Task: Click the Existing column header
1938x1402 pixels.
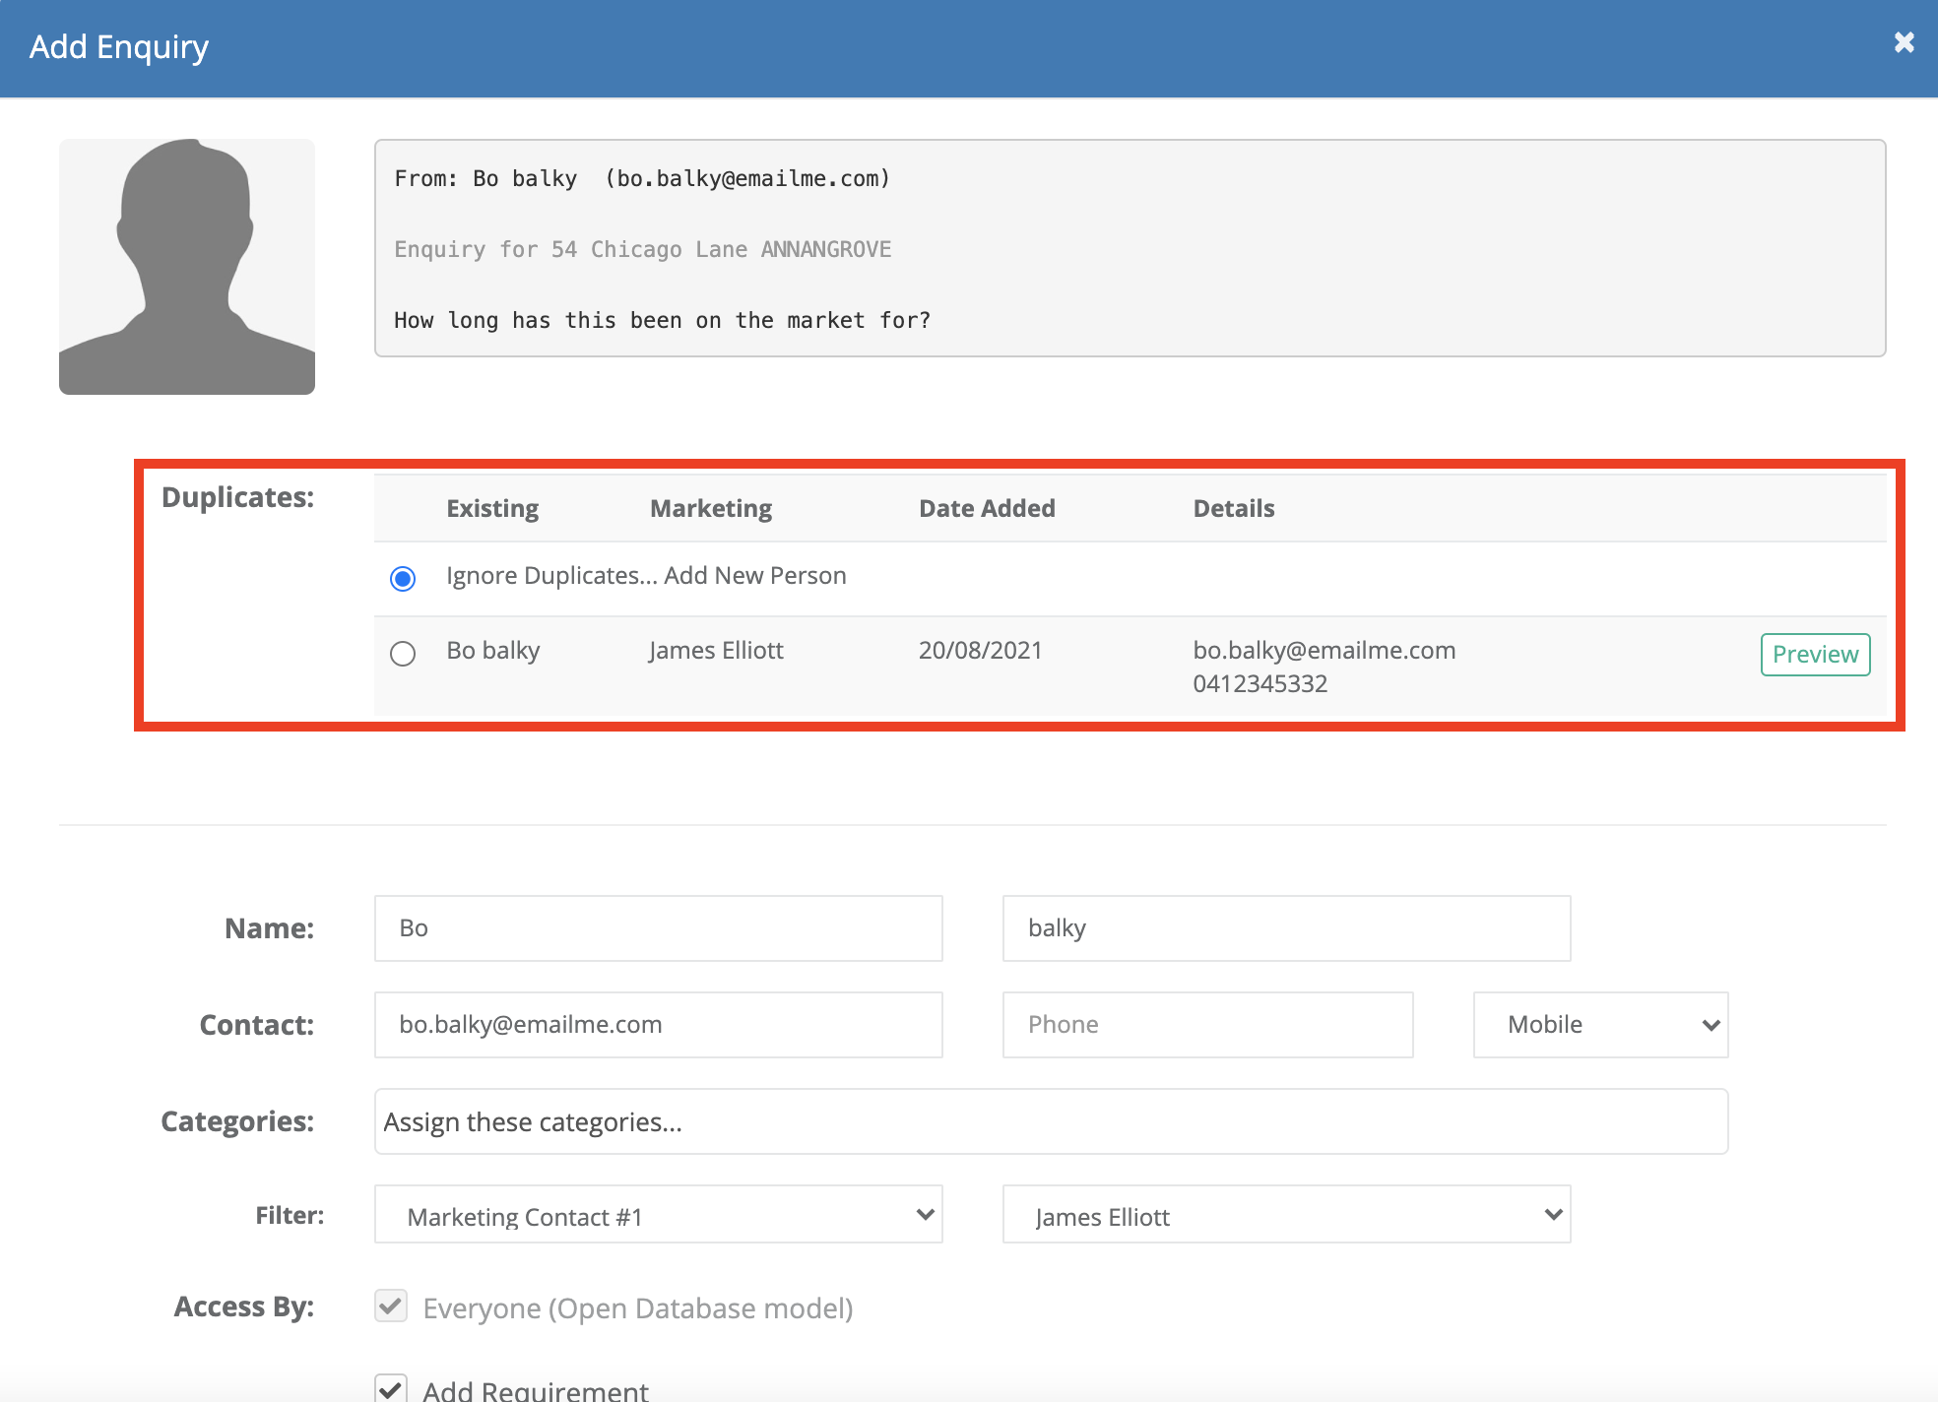Action: [x=492, y=508]
